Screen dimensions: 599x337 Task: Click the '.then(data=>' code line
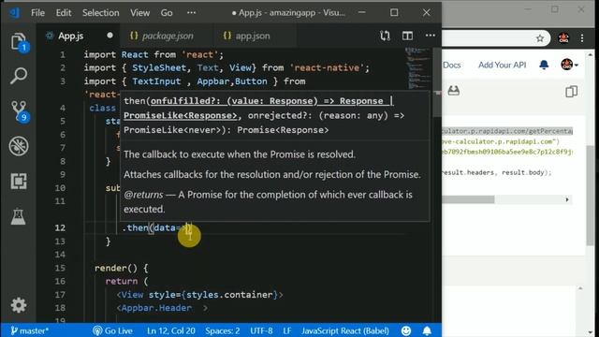[156, 227]
